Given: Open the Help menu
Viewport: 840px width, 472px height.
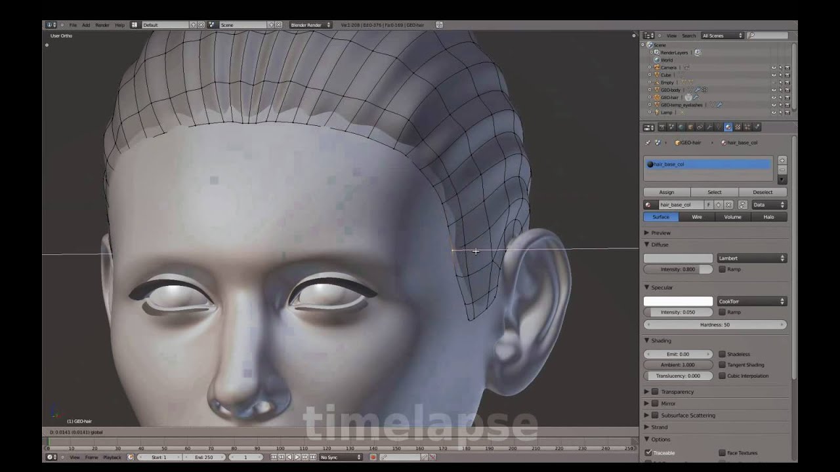Looking at the screenshot, I should coord(119,25).
